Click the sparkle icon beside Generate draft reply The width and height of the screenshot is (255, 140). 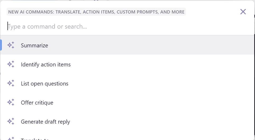(11, 121)
